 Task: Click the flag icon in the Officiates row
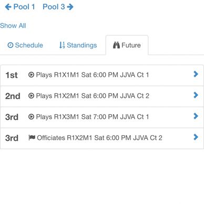click(x=32, y=138)
